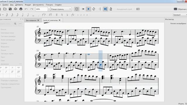The image size is (187, 105).
Task: Open the 'В виде страниц' view mode dropdown
Action: pyautogui.click(x=61, y=9)
